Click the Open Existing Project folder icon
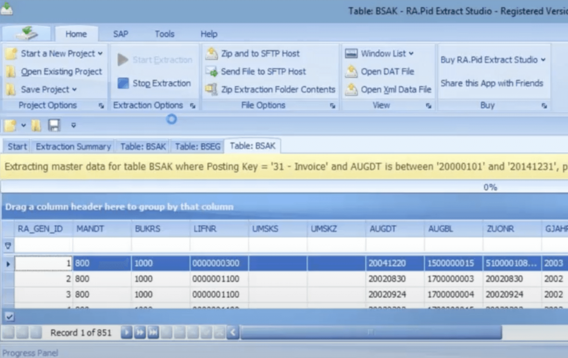Screen dimensions: 568x358 pos(11,72)
